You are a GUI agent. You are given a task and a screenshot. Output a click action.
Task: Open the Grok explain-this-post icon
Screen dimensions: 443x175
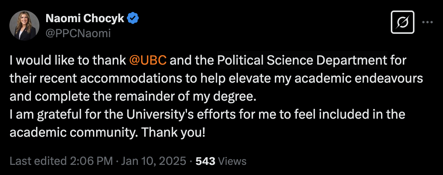[402, 22]
